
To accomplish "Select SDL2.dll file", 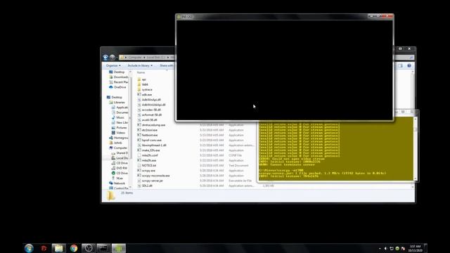I will click(x=147, y=186).
